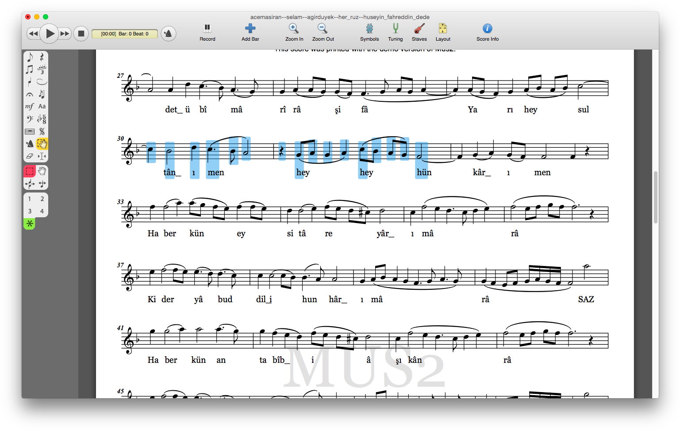Switch to voice 4
Screen dimensions: 680x431
point(42,211)
